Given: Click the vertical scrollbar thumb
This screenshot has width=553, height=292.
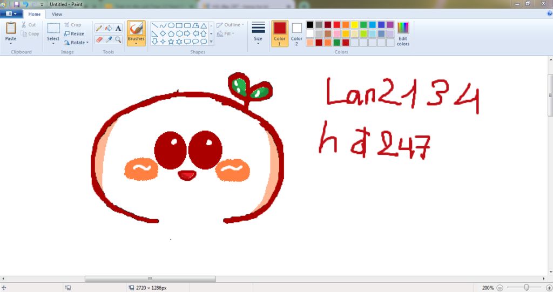Looking at the screenshot, I should 550,94.
